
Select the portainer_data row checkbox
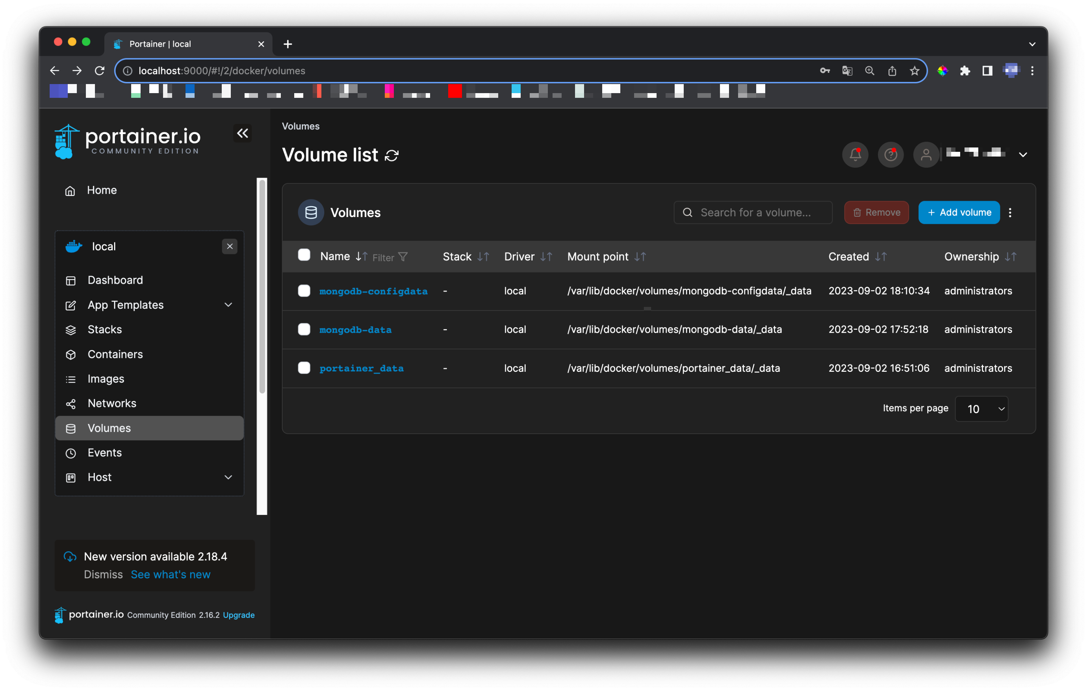(x=304, y=368)
